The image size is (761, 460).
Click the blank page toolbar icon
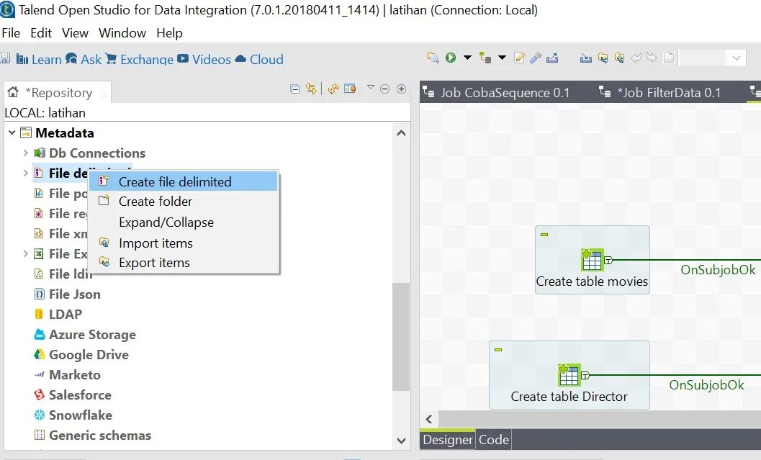tap(669, 58)
